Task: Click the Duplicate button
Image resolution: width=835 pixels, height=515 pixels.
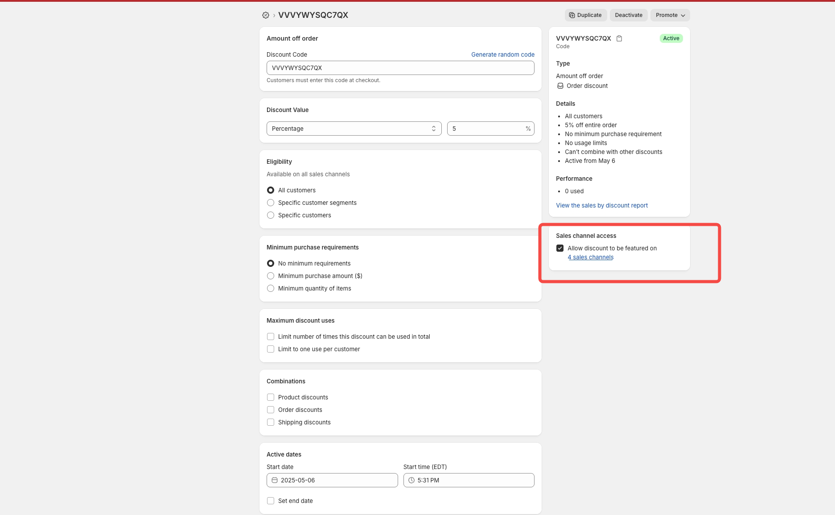Action: pos(585,15)
